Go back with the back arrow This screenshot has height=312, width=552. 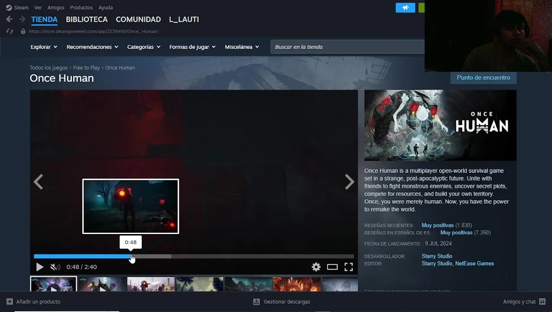[9, 19]
